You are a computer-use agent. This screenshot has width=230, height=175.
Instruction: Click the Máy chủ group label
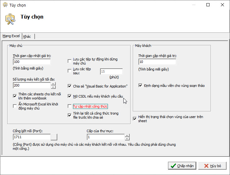click(16, 46)
